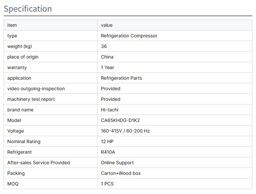256x194 pixels.
Task: Select the China origin value
Action: (107, 57)
